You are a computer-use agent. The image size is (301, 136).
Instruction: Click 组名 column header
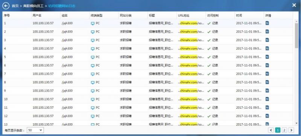[64, 15]
